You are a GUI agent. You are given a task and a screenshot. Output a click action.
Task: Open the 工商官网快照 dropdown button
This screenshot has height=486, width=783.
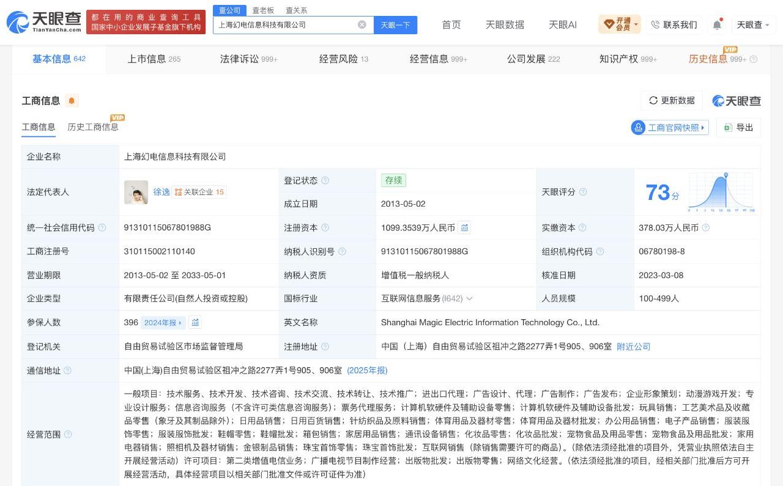[670, 128]
